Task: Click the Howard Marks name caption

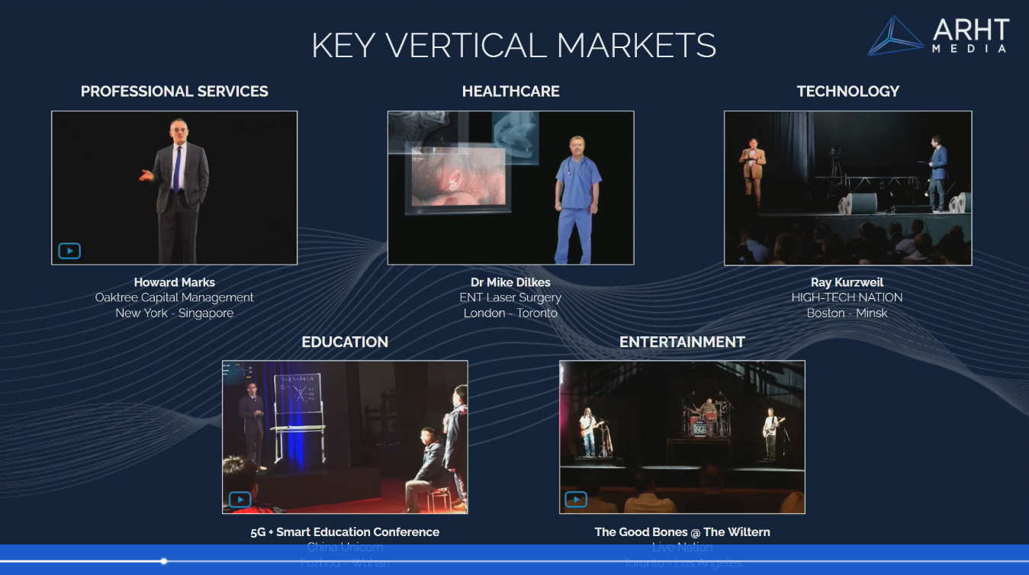Action: coord(175,282)
